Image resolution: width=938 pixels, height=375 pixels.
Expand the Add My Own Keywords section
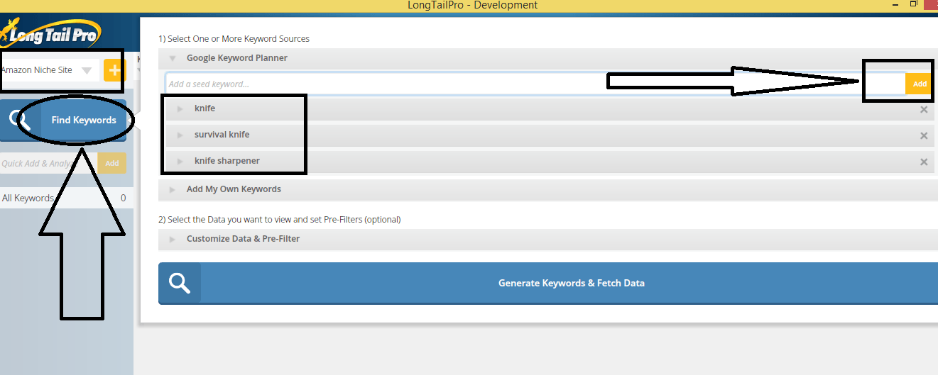[173, 189]
